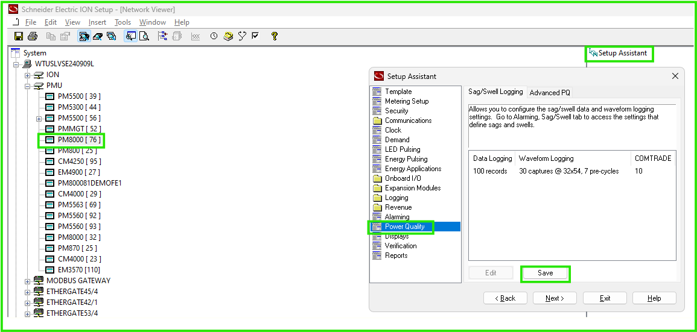The image size is (697, 332).
Task: Select EM3570 [110] in device tree
Action: (x=78, y=270)
